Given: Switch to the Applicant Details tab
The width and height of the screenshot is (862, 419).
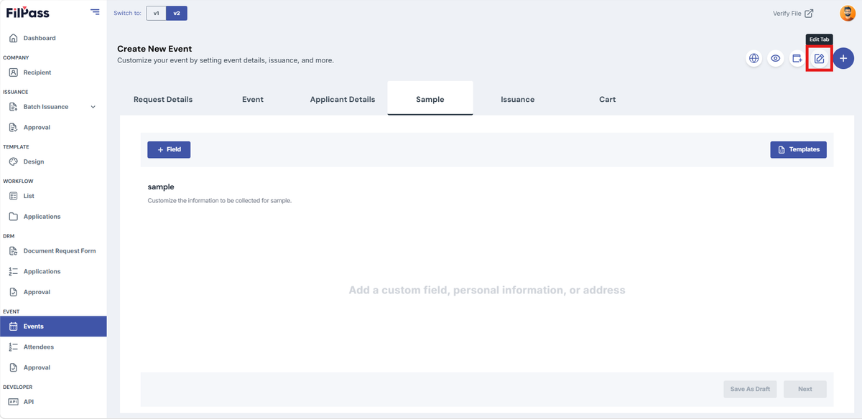Looking at the screenshot, I should tap(343, 99).
